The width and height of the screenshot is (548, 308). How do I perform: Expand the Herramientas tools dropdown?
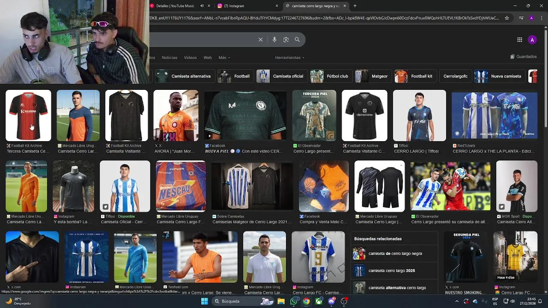click(x=290, y=58)
